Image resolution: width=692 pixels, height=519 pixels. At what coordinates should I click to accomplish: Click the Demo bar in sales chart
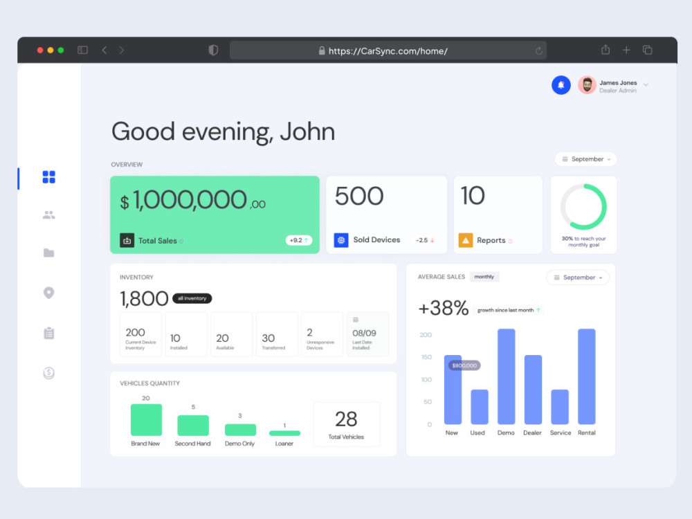pos(507,376)
